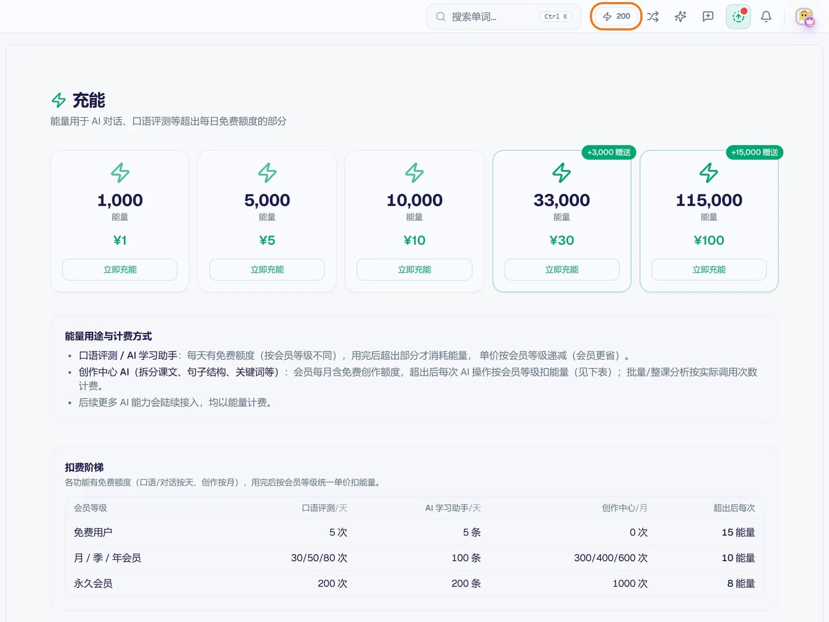Click the +15,000 赠送 badge
Image resolution: width=829 pixels, height=622 pixels.
tap(754, 152)
